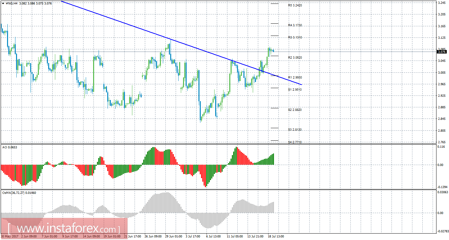
Task: Select the 2.885 price axis value
Action: pos(442,107)
